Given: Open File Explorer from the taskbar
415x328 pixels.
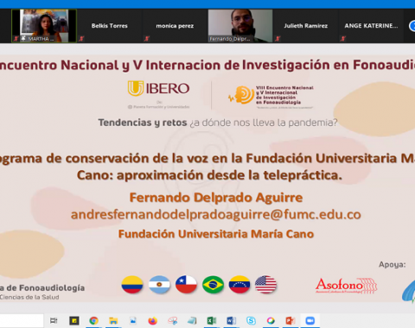Looking at the screenshot, I should 113,320.
